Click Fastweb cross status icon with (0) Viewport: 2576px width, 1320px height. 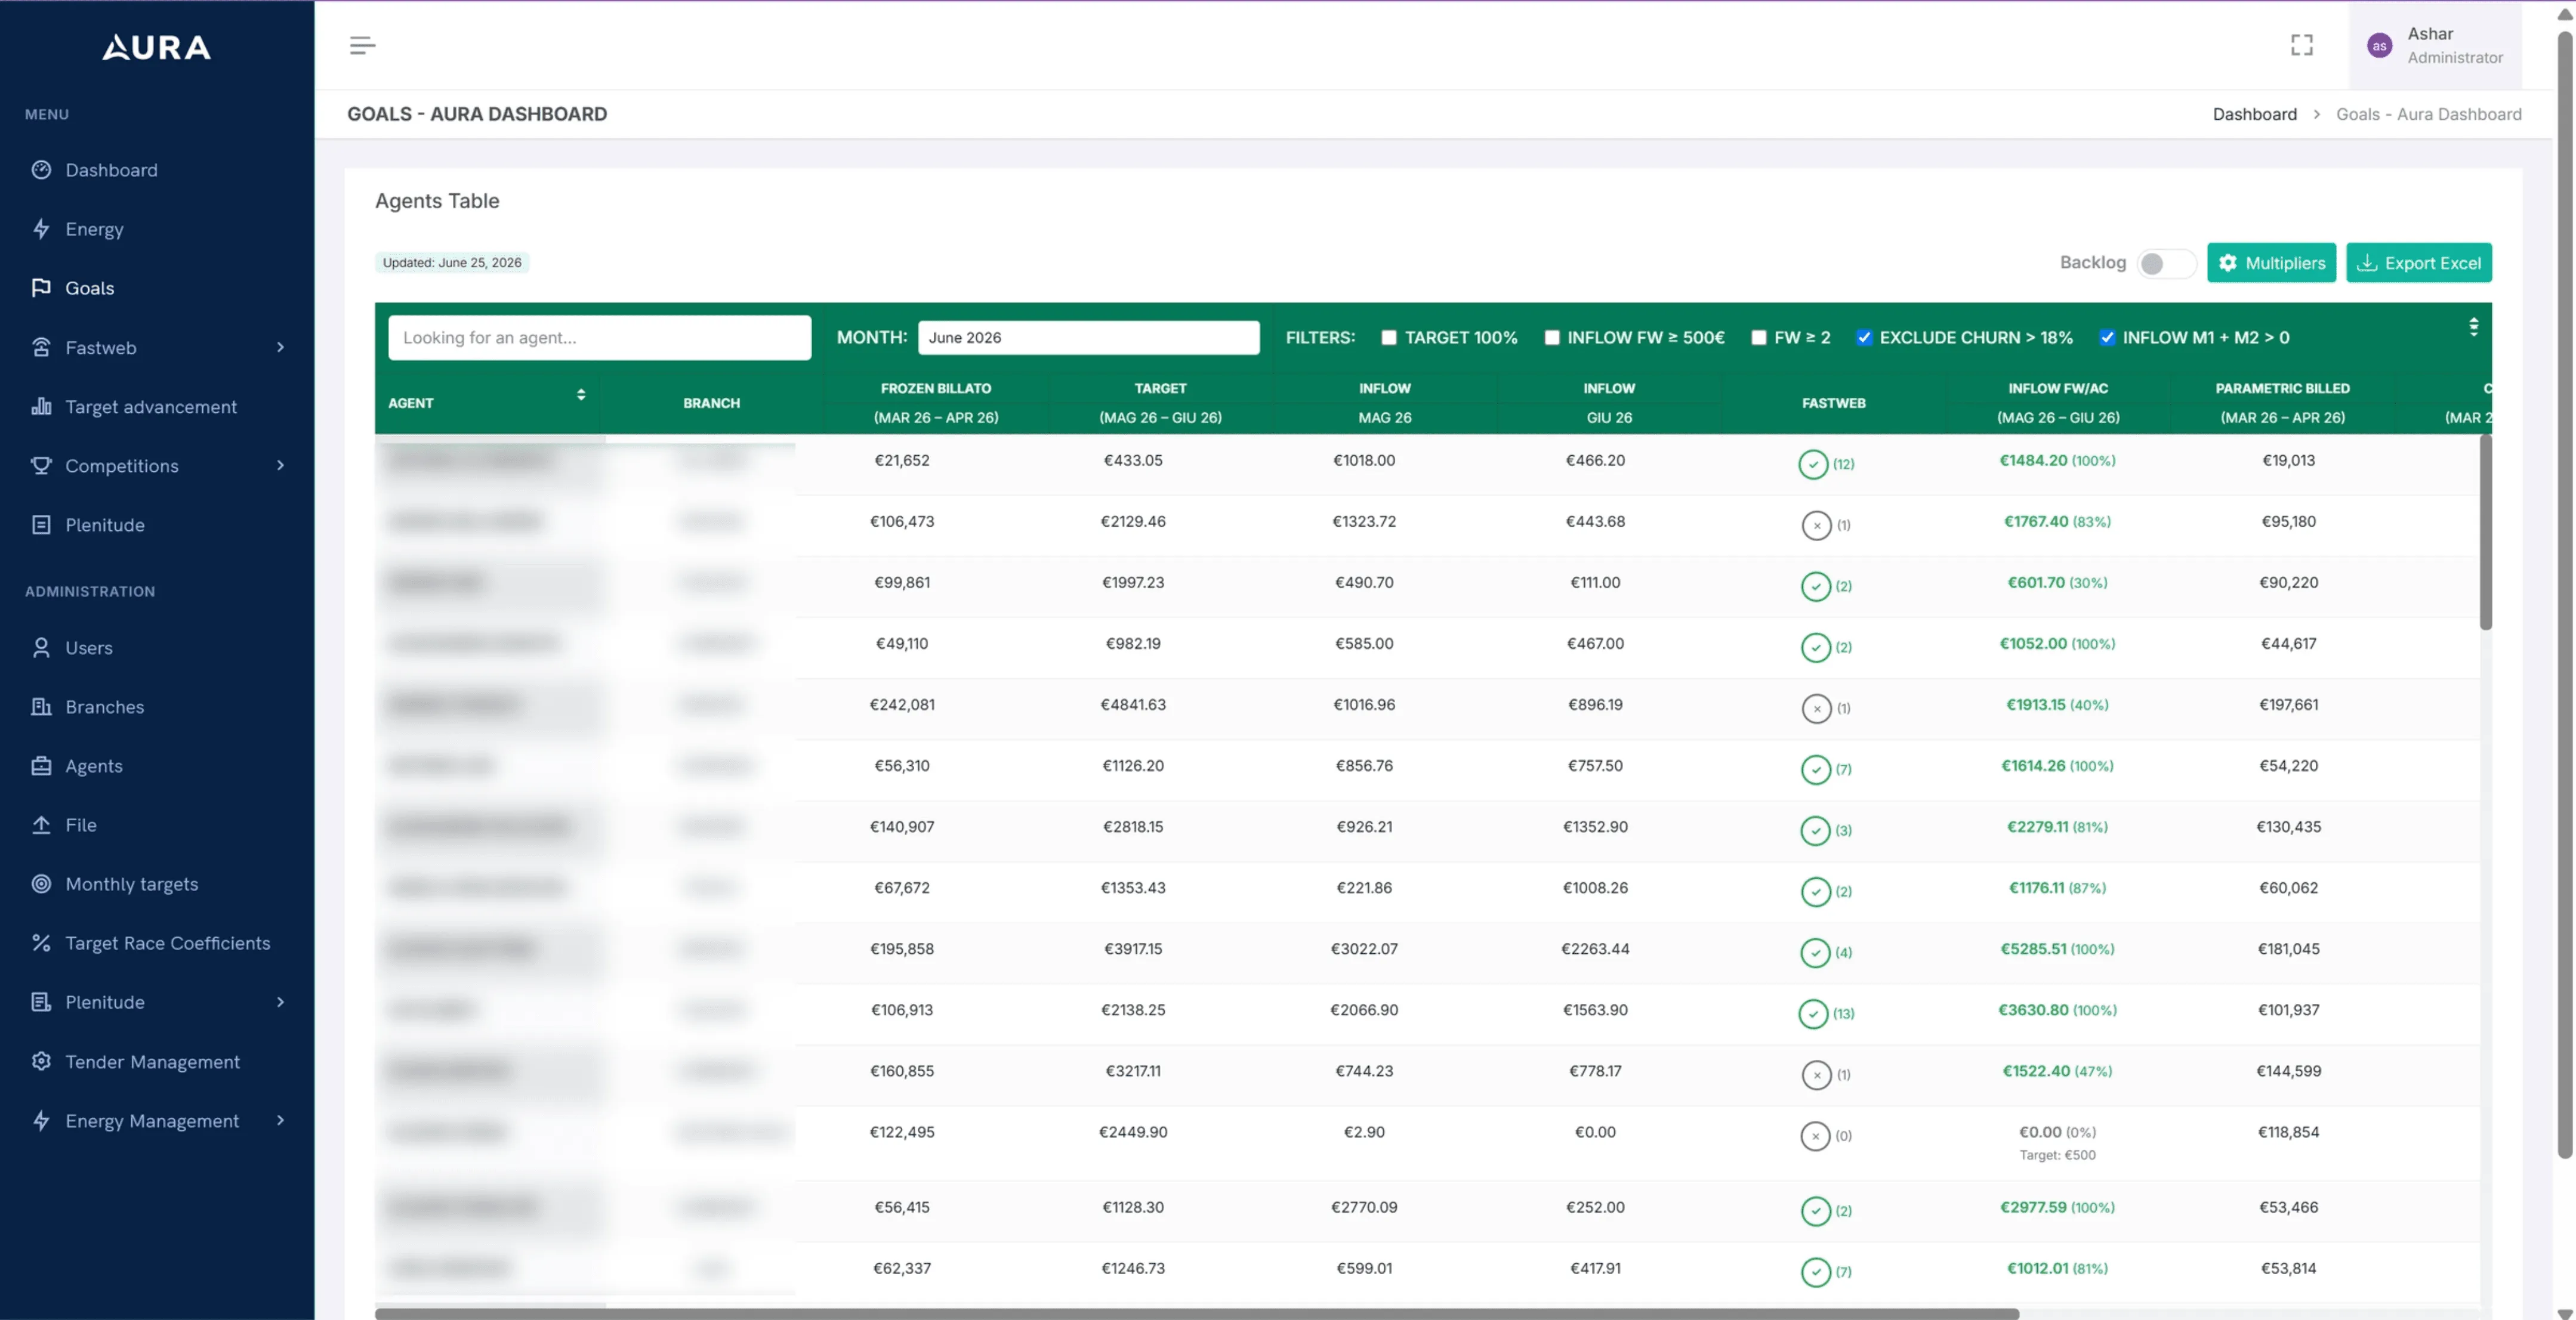[1815, 1136]
